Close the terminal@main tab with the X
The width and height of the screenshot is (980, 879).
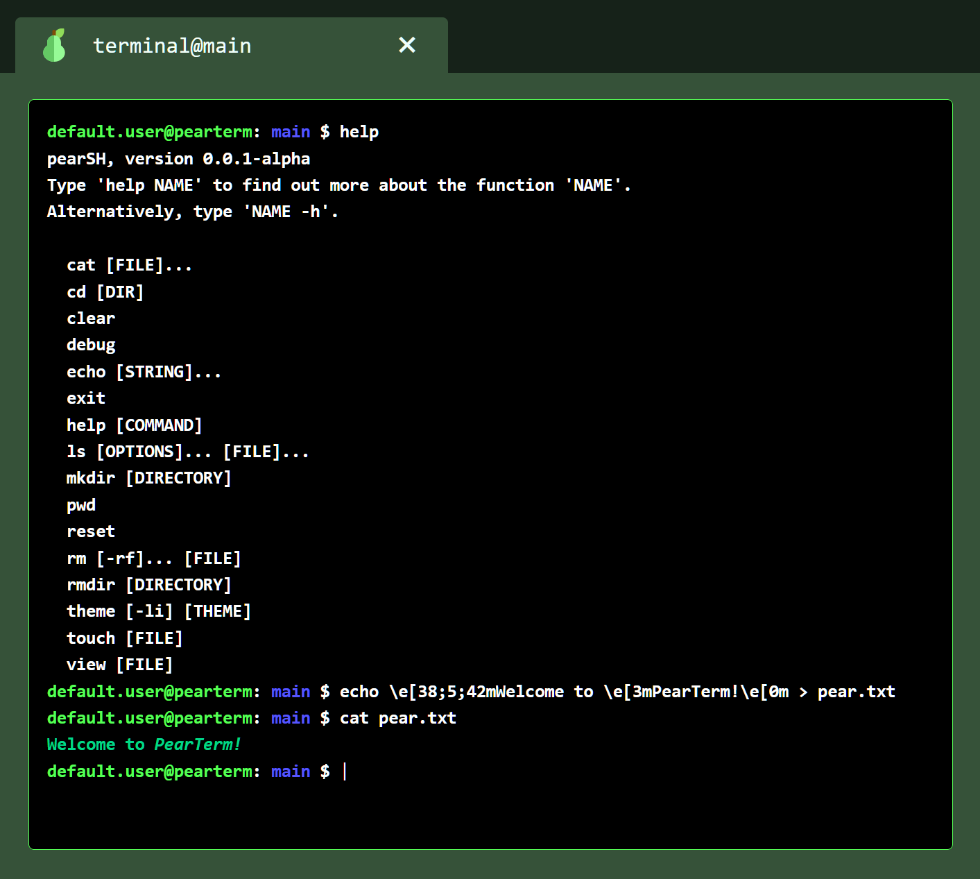point(407,45)
